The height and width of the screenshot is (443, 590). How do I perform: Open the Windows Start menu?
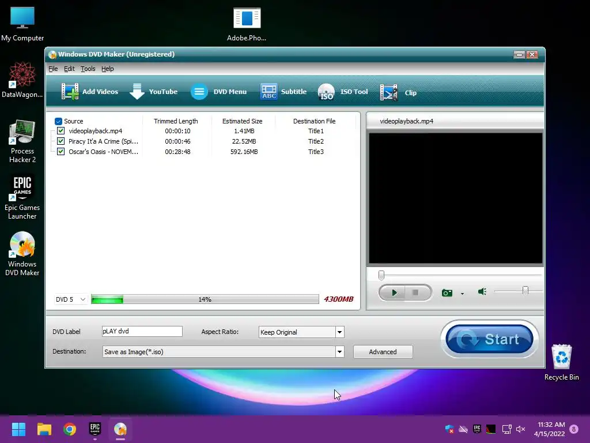(x=18, y=429)
